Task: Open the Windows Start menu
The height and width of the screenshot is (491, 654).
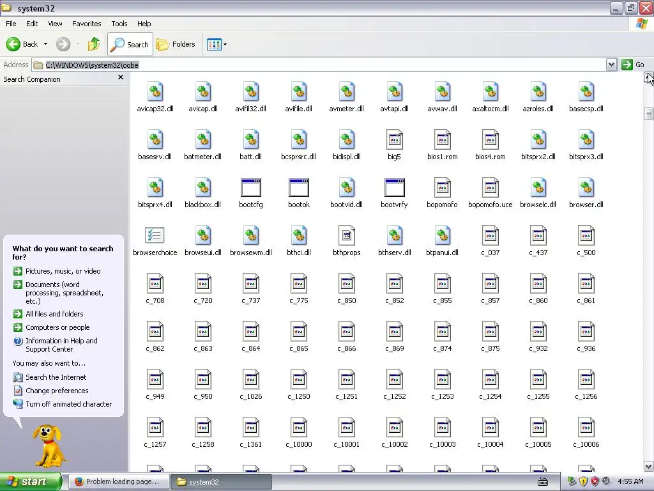Action: tap(31, 481)
